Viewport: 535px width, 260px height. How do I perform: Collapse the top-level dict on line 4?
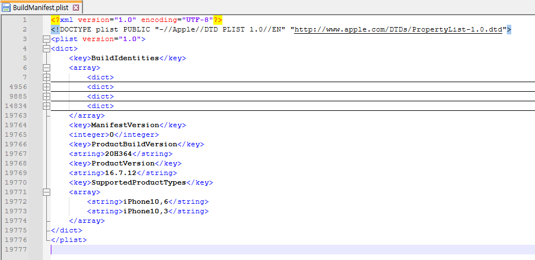coord(46,48)
